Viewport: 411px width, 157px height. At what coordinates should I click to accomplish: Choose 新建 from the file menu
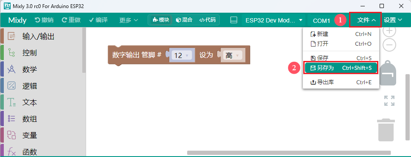[341, 34]
